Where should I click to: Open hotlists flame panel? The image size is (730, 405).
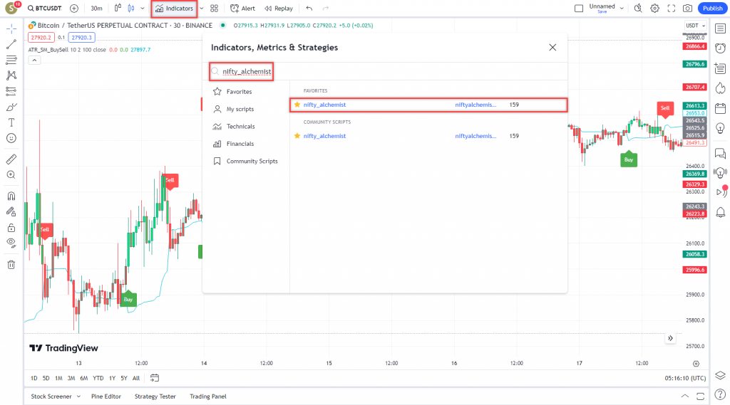pyautogui.click(x=720, y=88)
